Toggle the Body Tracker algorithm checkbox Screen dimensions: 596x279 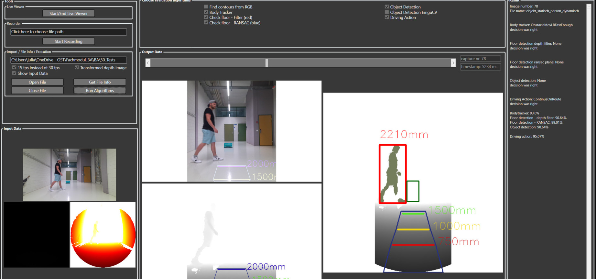(206, 12)
